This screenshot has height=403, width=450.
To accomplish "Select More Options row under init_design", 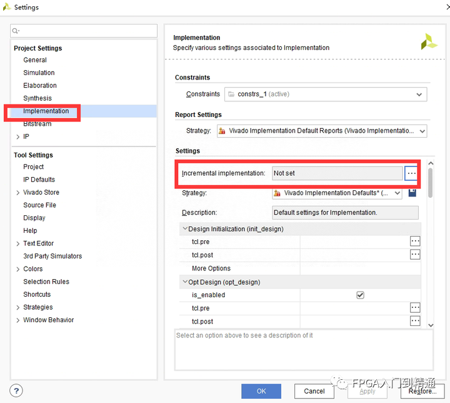I will click(300, 268).
